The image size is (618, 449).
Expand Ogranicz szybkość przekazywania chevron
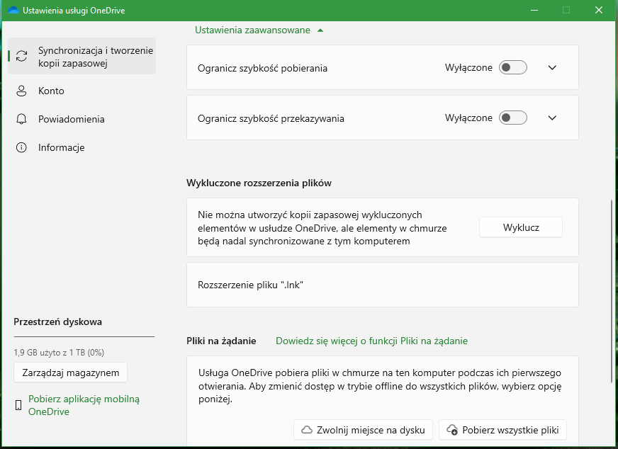[552, 118]
